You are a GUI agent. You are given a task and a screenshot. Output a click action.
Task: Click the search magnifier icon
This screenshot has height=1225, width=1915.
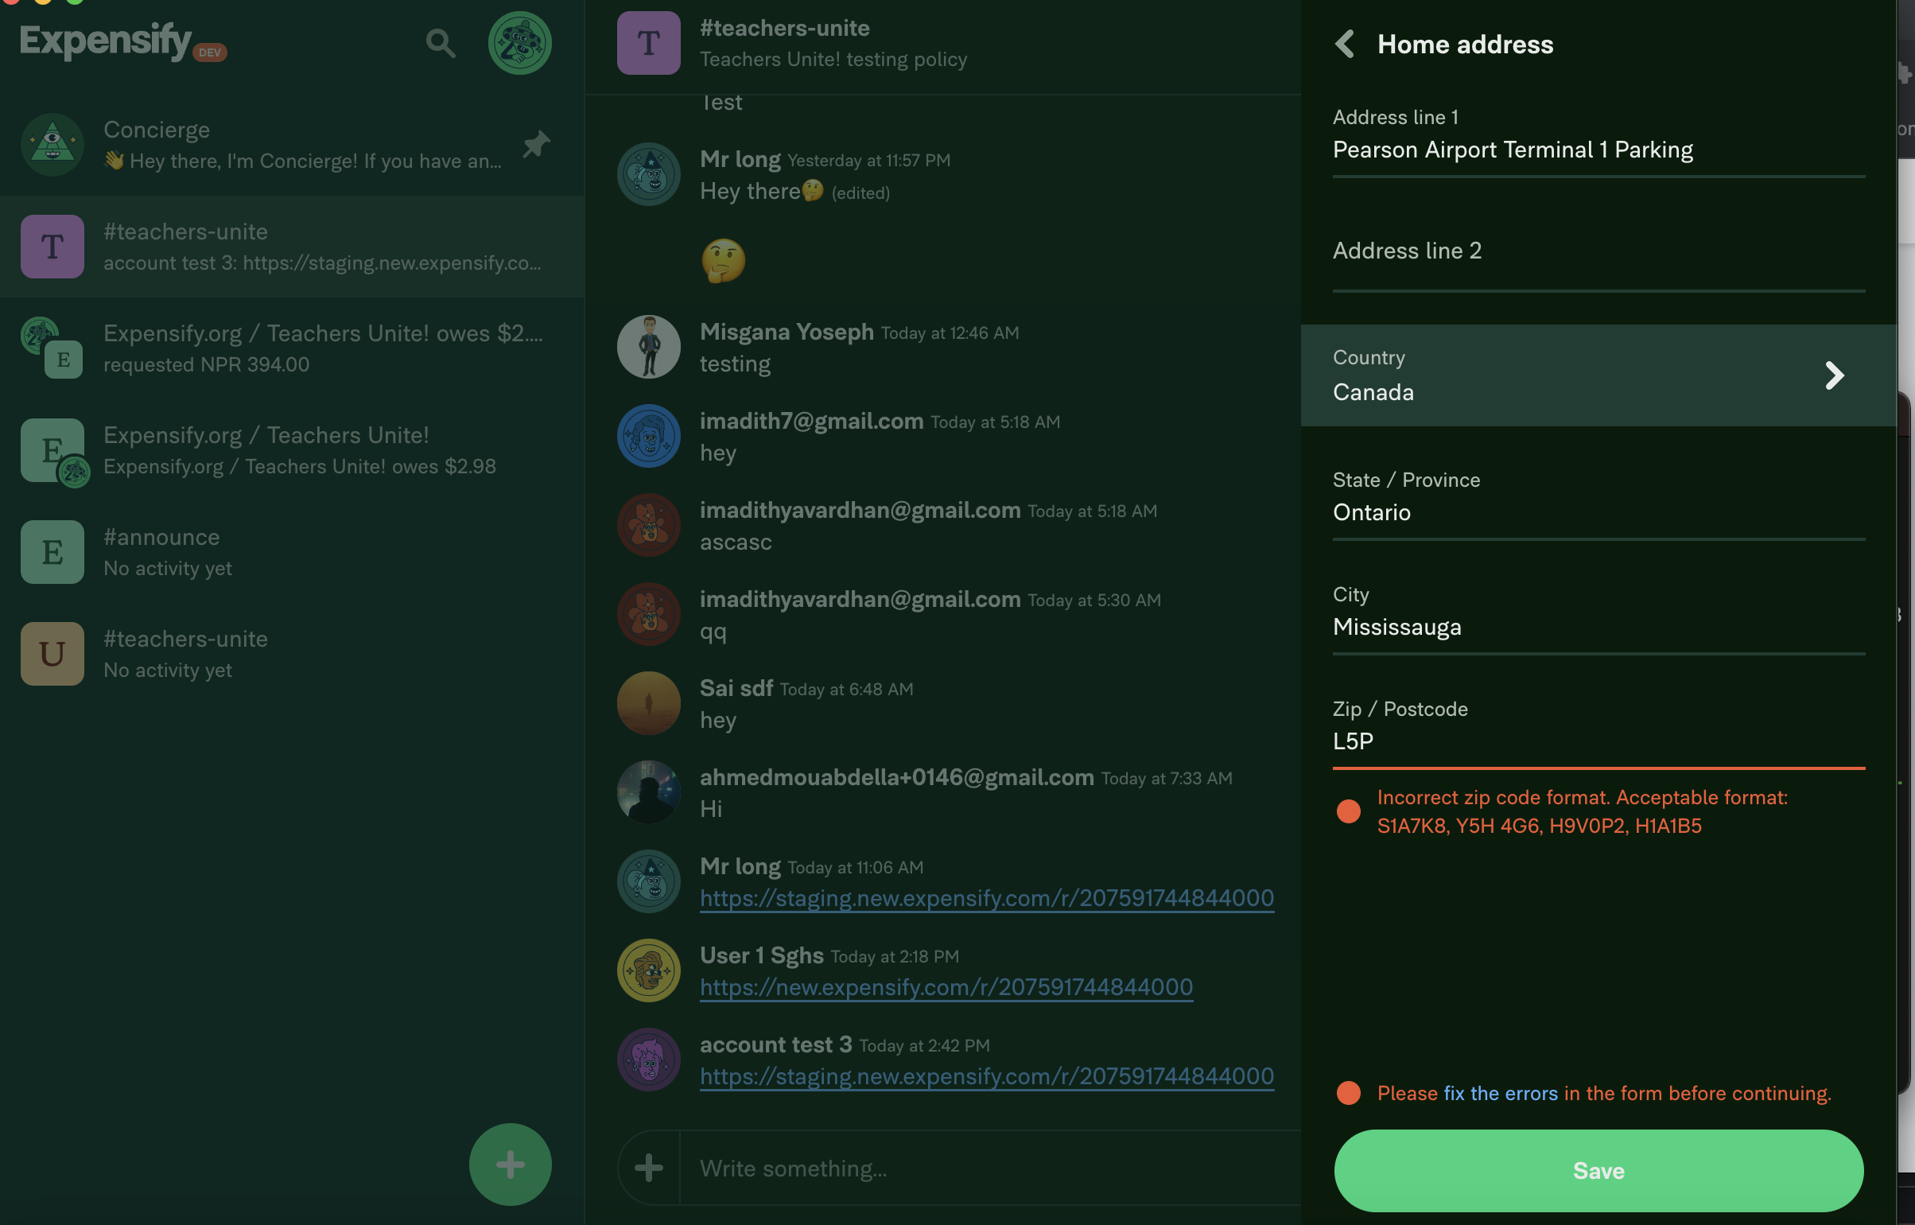tap(441, 44)
